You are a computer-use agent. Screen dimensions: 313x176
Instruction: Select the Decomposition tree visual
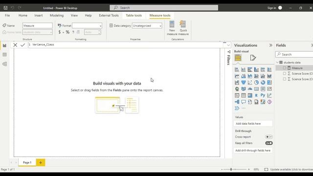pos(237,102)
